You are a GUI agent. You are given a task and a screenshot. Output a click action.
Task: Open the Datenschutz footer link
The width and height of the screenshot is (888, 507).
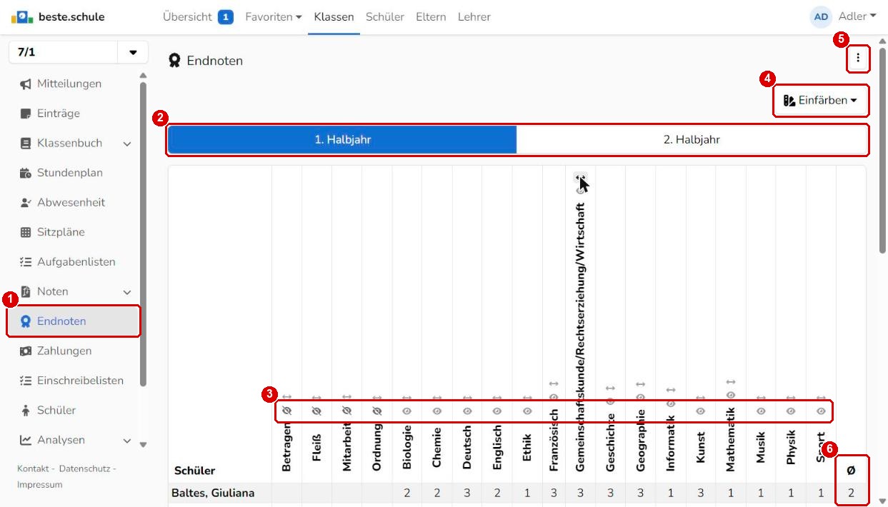click(84, 468)
